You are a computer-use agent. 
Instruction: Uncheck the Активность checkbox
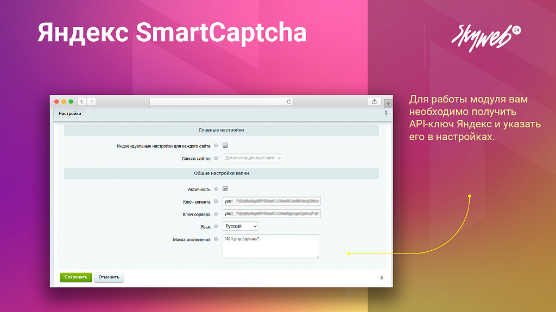click(225, 188)
